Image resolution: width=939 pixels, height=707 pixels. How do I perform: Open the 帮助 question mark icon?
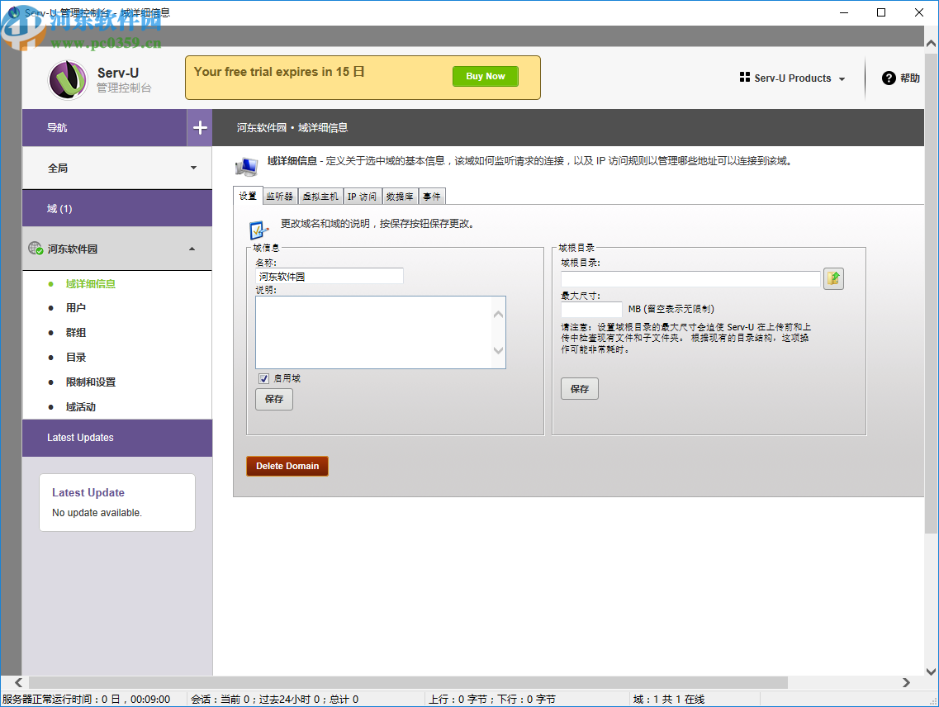point(889,78)
